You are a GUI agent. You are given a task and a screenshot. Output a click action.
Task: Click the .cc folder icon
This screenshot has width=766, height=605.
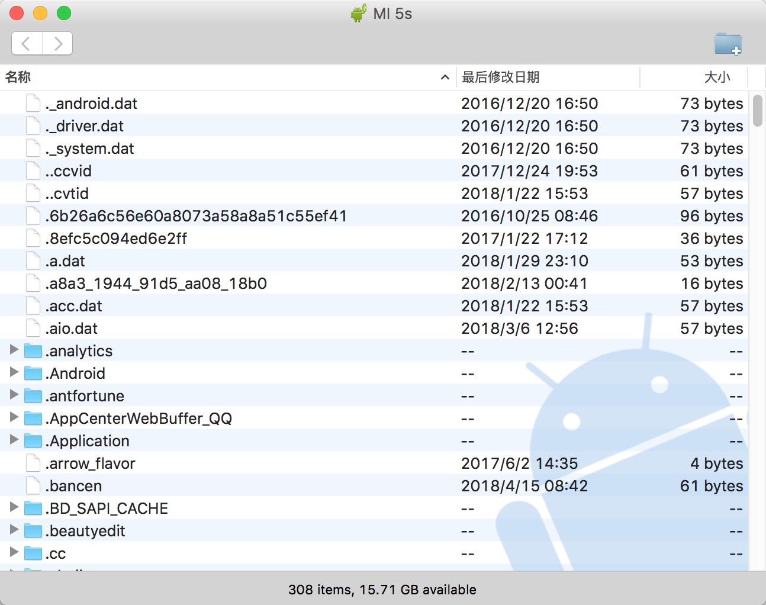tap(33, 553)
